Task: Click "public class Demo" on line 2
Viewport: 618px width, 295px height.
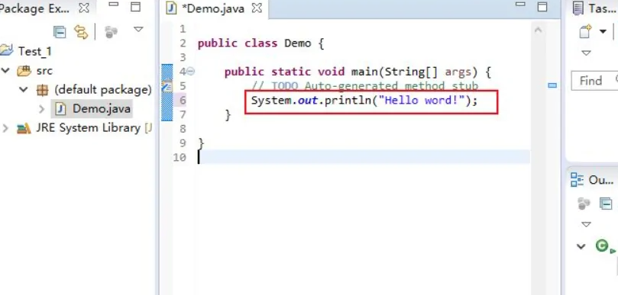Action: [254, 43]
